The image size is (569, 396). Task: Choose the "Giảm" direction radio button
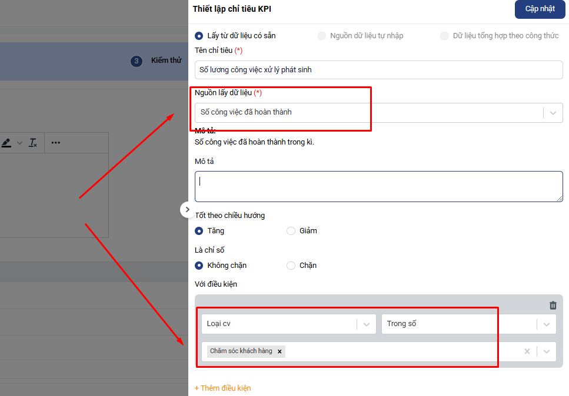(x=291, y=231)
